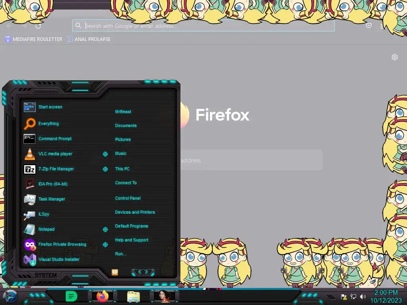Click the Windows start orb on taskbar

(10, 297)
